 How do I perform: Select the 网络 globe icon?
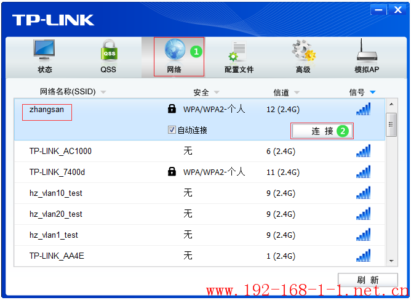pyautogui.click(x=175, y=49)
